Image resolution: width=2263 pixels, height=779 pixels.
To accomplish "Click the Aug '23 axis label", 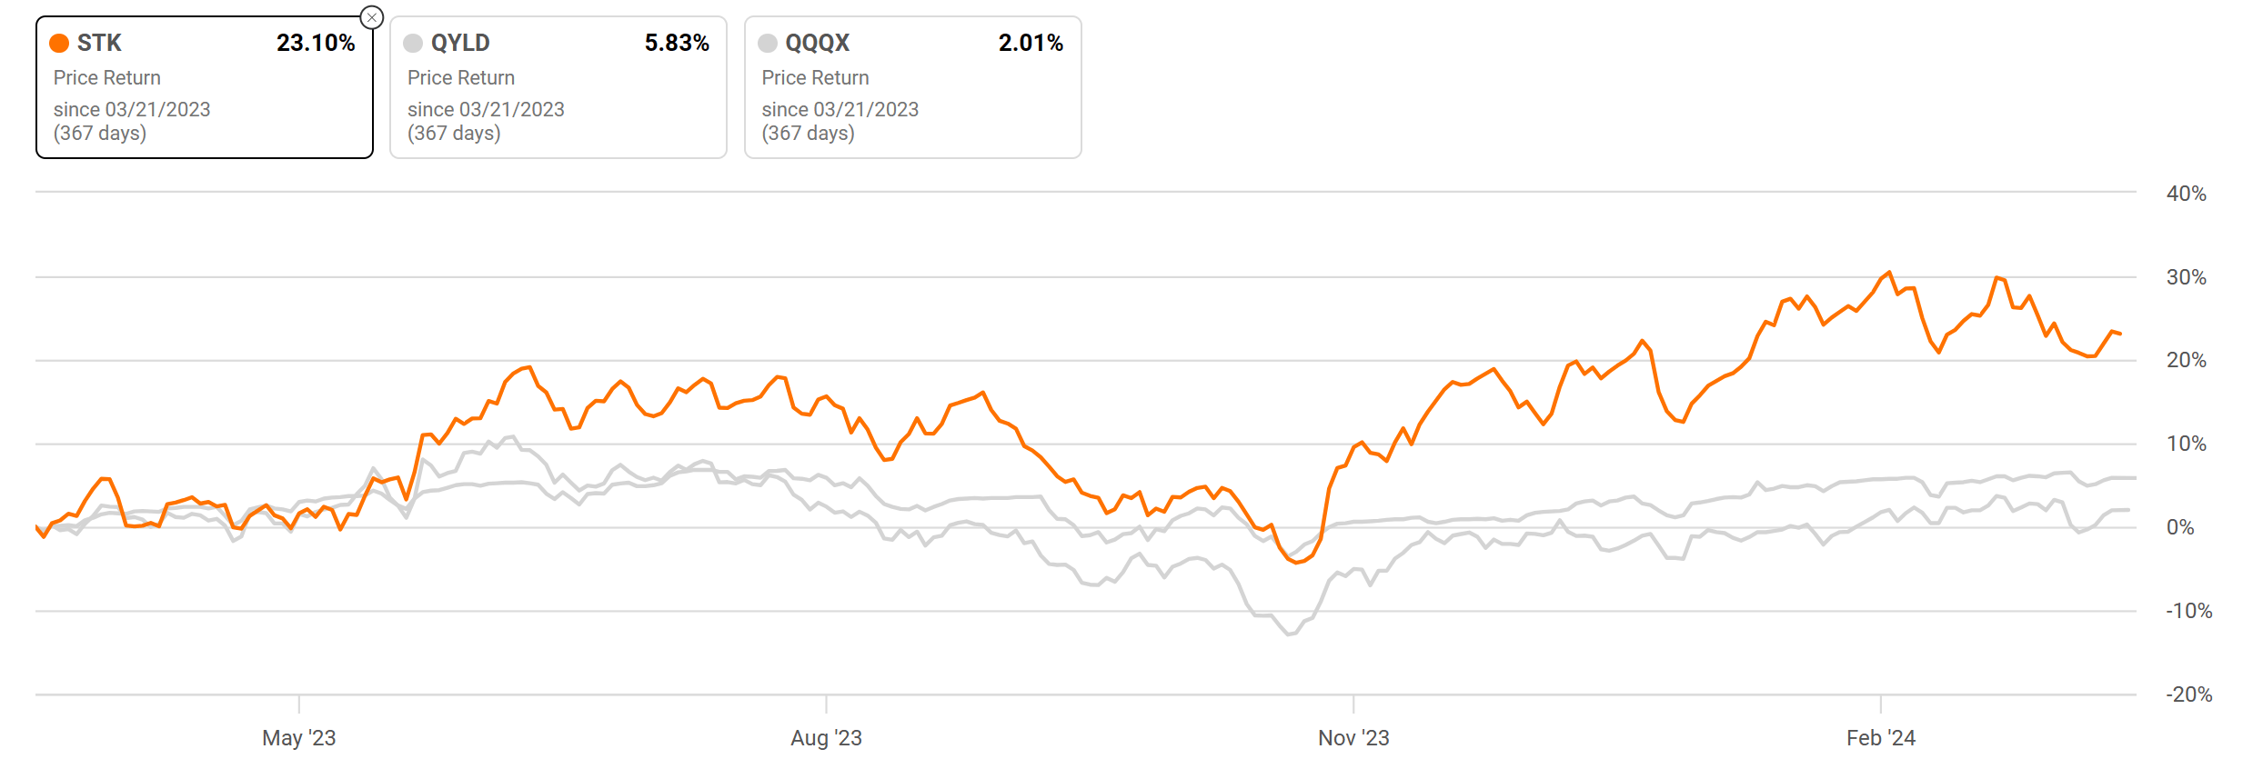I will (826, 738).
